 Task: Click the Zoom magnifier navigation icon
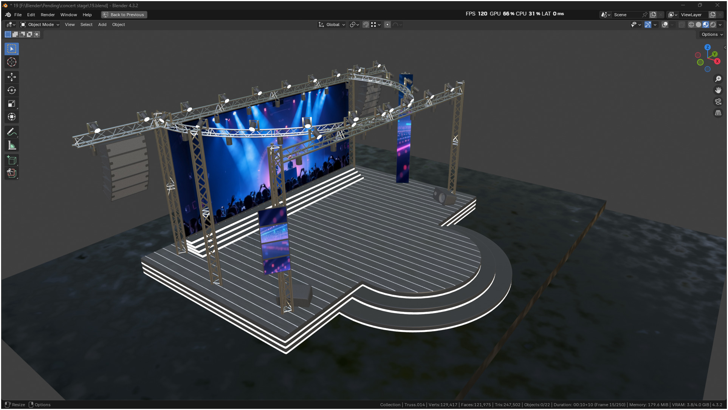point(718,79)
